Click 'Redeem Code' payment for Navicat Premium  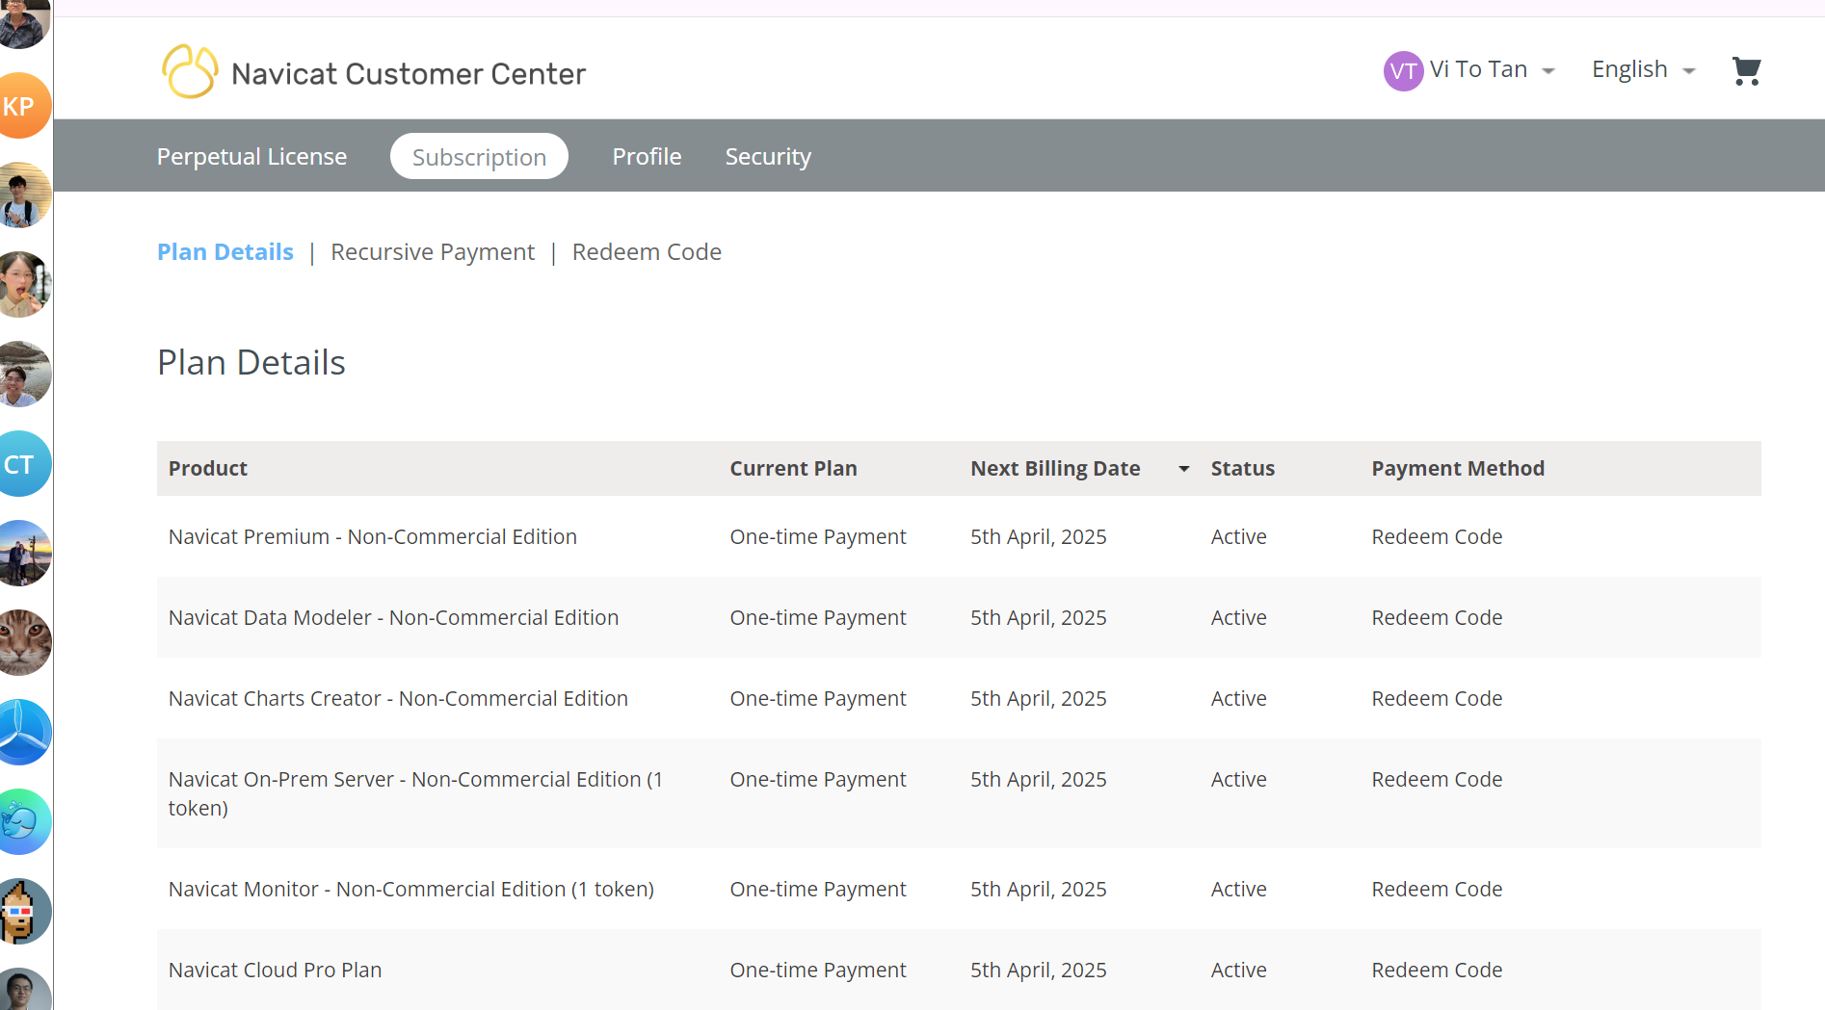click(x=1437, y=537)
